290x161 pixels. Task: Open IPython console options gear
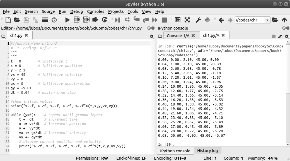(x=287, y=36)
